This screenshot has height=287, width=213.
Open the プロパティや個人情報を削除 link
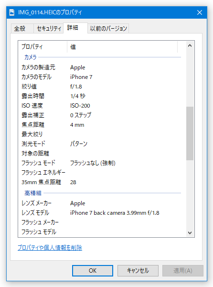pyautogui.click(x=50, y=248)
